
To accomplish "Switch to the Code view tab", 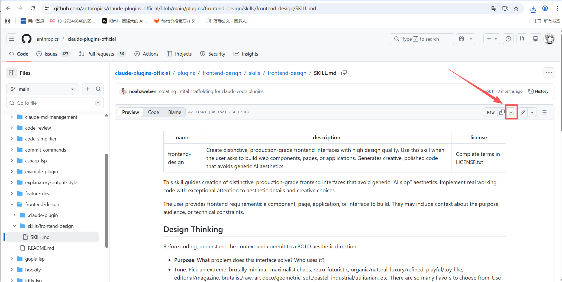I will click(153, 112).
